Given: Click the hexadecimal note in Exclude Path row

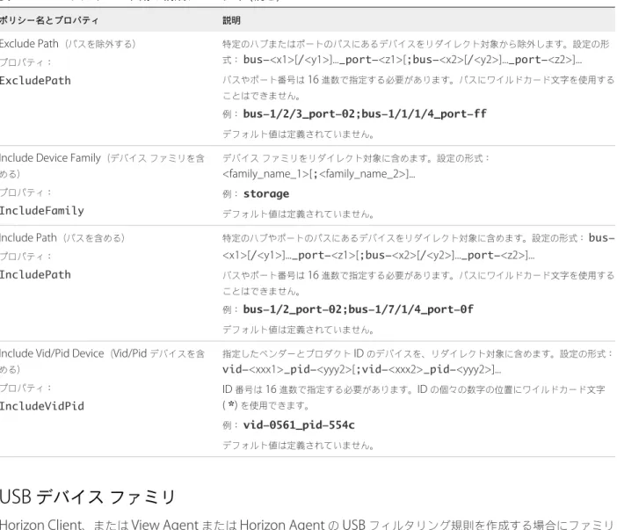Looking at the screenshot, I should tap(418, 88).
